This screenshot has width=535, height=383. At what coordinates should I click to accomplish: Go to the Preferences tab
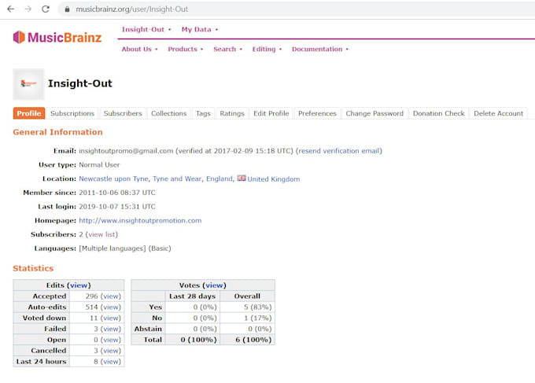(317, 113)
